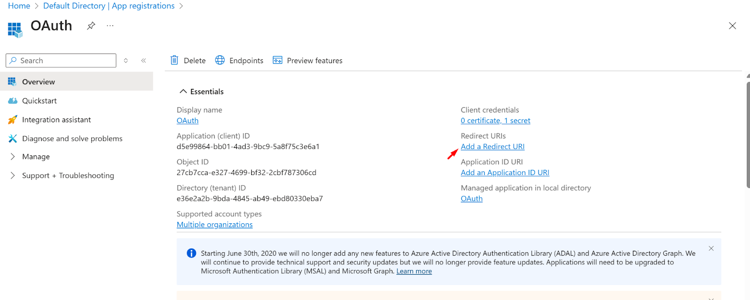This screenshot has width=750, height=300.
Task: Pin the OAuth app registration page
Action: pos(91,26)
